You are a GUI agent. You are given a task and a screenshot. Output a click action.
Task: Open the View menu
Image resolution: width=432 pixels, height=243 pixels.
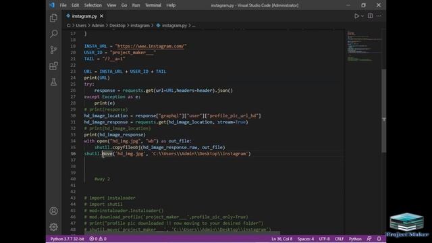pyautogui.click(x=111, y=5)
